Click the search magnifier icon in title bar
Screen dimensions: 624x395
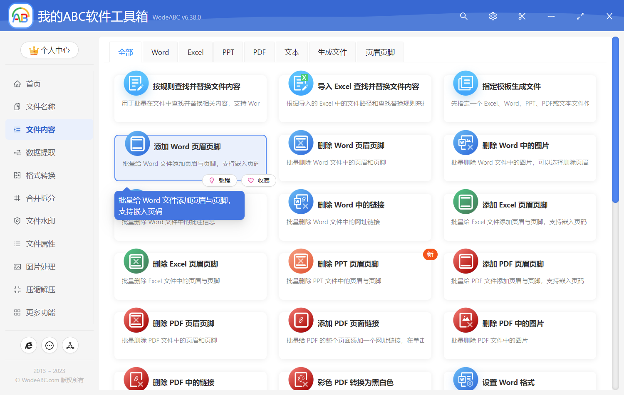coord(463,16)
